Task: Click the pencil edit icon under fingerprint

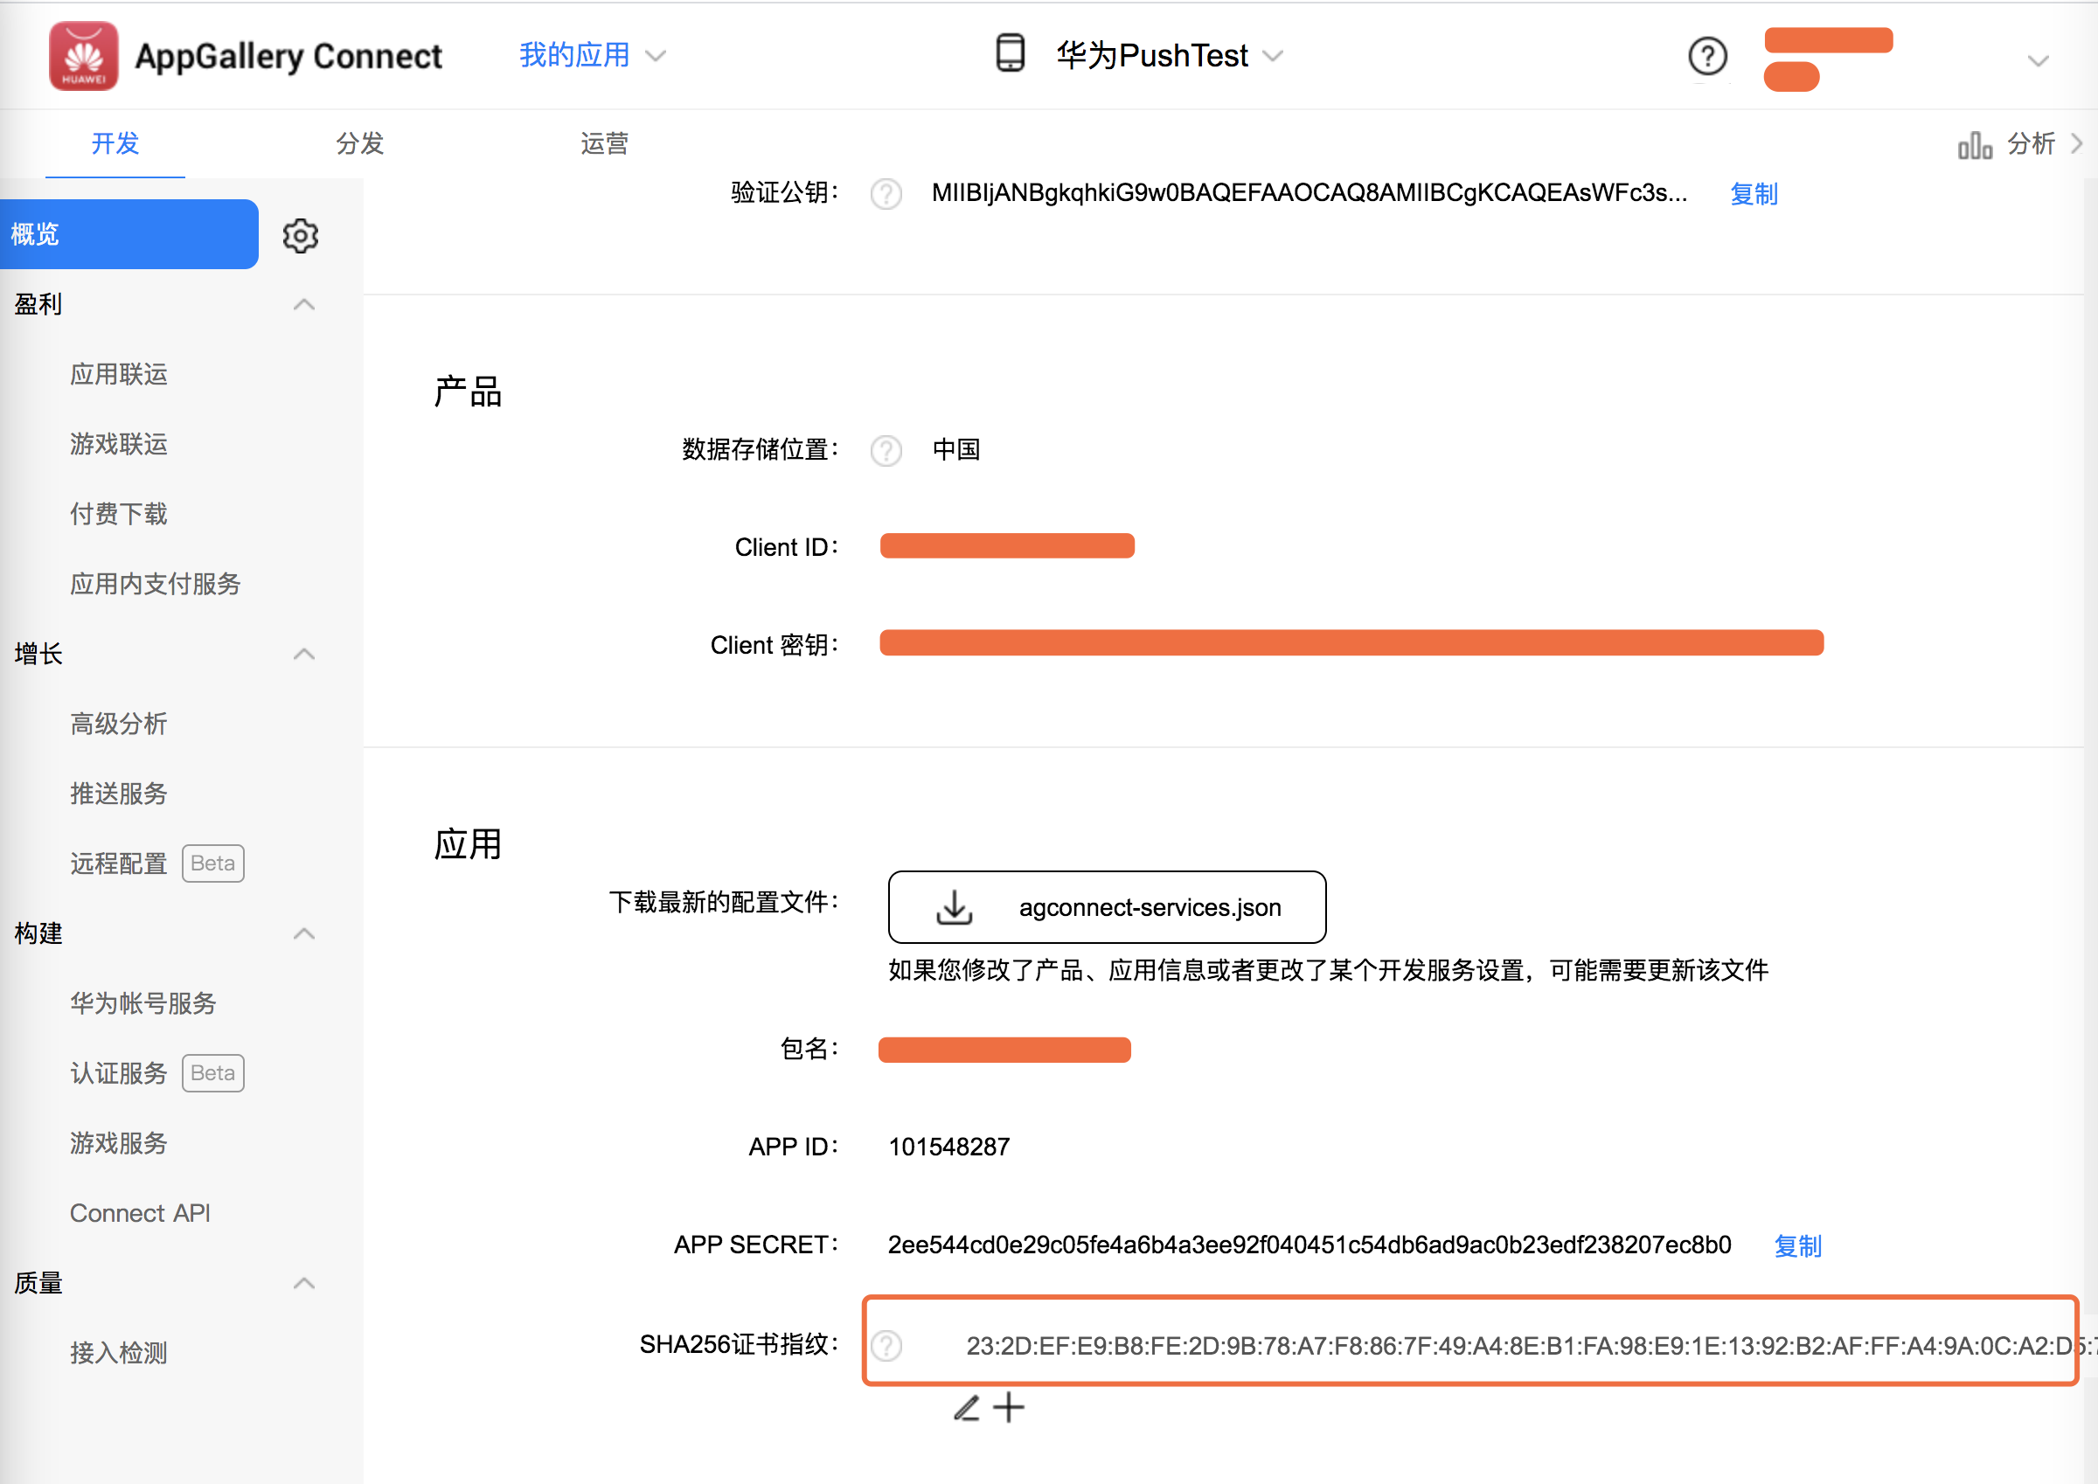Action: (x=967, y=1407)
